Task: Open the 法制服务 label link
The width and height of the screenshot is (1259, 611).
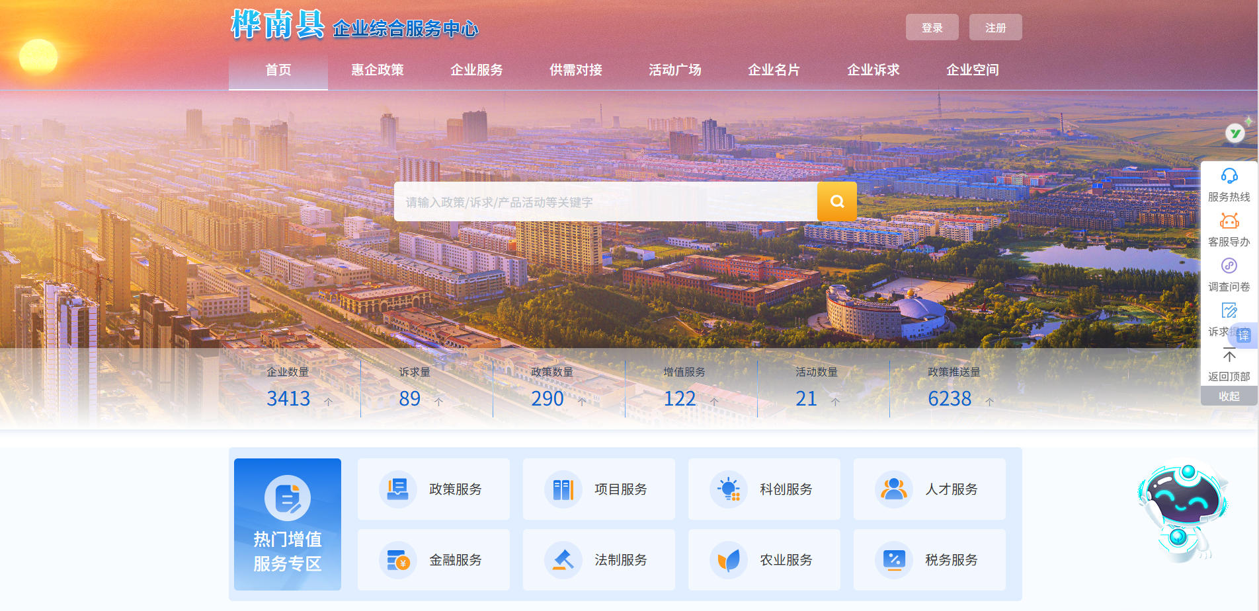Action: point(621,560)
